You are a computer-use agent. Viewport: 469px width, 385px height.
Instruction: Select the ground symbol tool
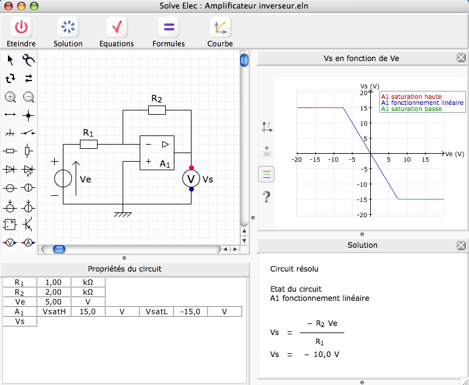click(x=10, y=132)
